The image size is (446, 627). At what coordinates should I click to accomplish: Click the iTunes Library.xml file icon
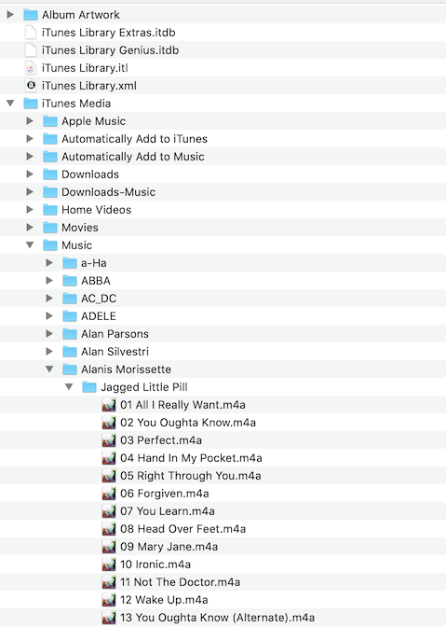point(31,86)
